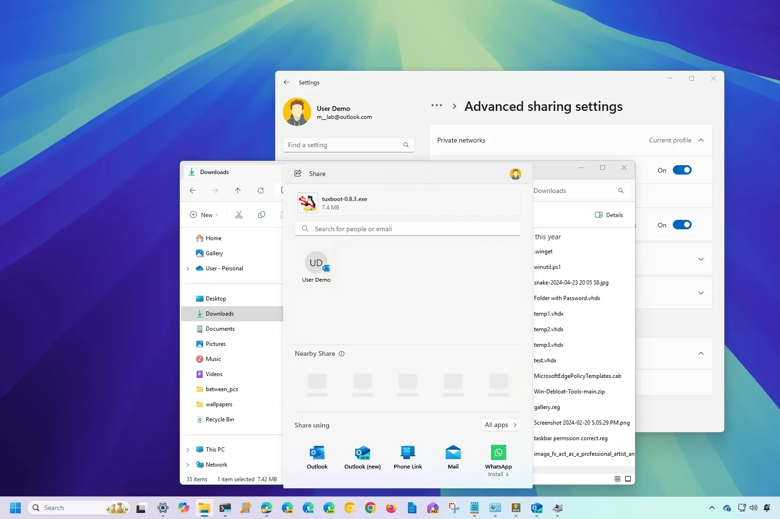Click the Up arrow navigation icon
Screen dimensions: 780x519
[237, 191]
